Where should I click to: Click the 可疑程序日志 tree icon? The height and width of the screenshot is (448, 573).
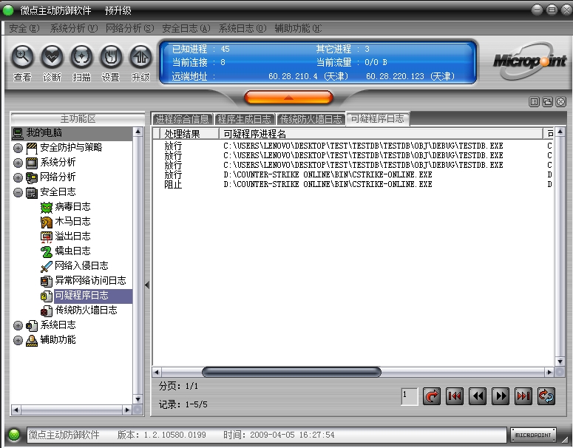tap(47, 296)
